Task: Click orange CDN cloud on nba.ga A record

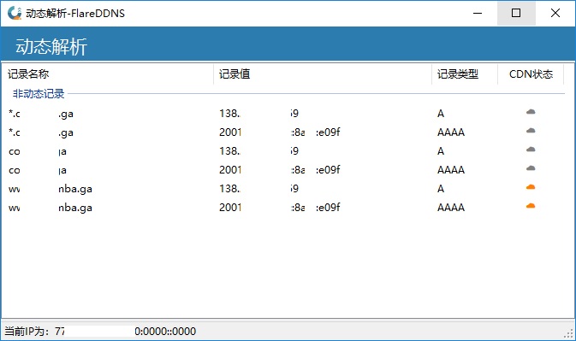Action: 531,187
